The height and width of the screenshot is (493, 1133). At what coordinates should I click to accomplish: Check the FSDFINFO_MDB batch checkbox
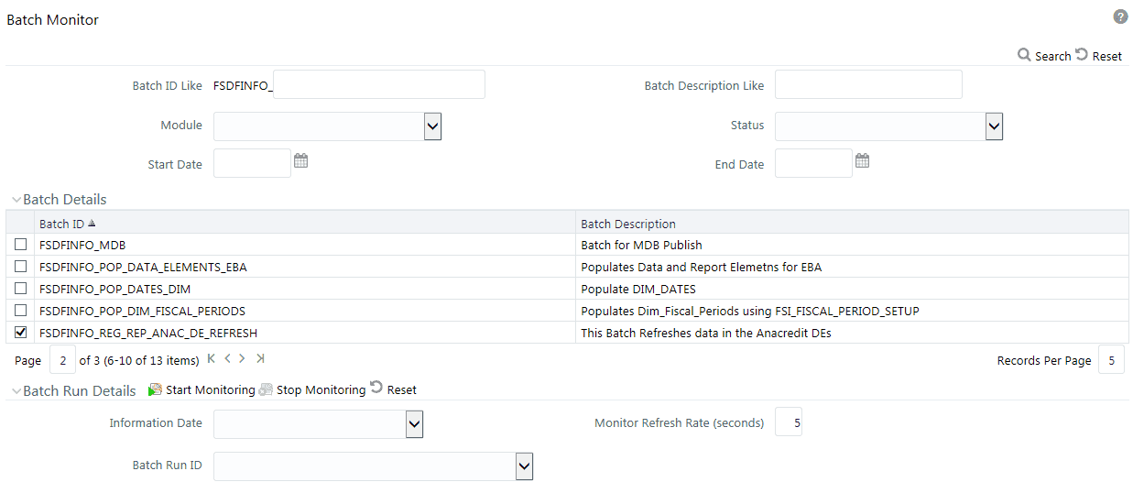(20, 245)
